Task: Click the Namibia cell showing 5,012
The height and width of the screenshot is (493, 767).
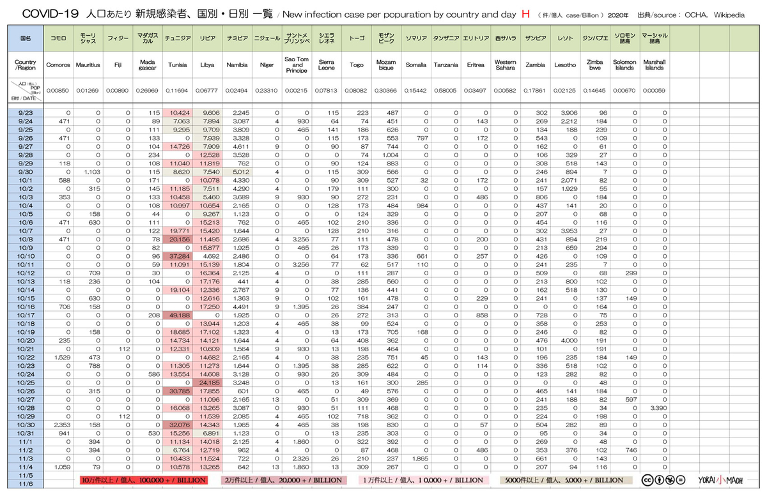Action: pyautogui.click(x=237, y=172)
